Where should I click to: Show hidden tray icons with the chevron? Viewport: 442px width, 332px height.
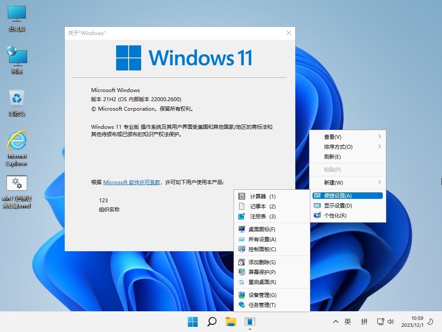point(335,322)
